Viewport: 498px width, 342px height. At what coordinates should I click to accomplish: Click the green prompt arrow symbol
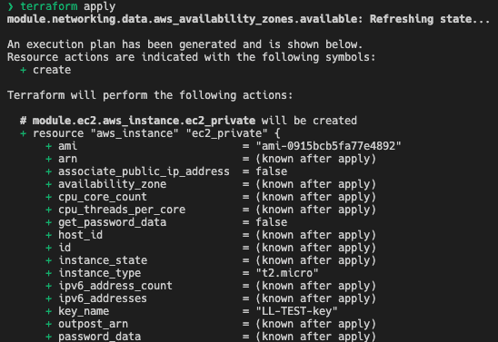pos(10,6)
